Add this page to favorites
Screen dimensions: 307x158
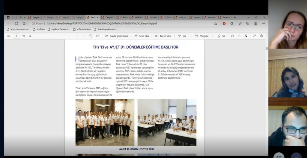click(216, 24)
